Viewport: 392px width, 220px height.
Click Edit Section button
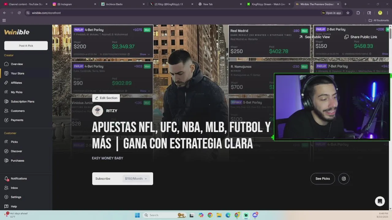coord(106,98)
